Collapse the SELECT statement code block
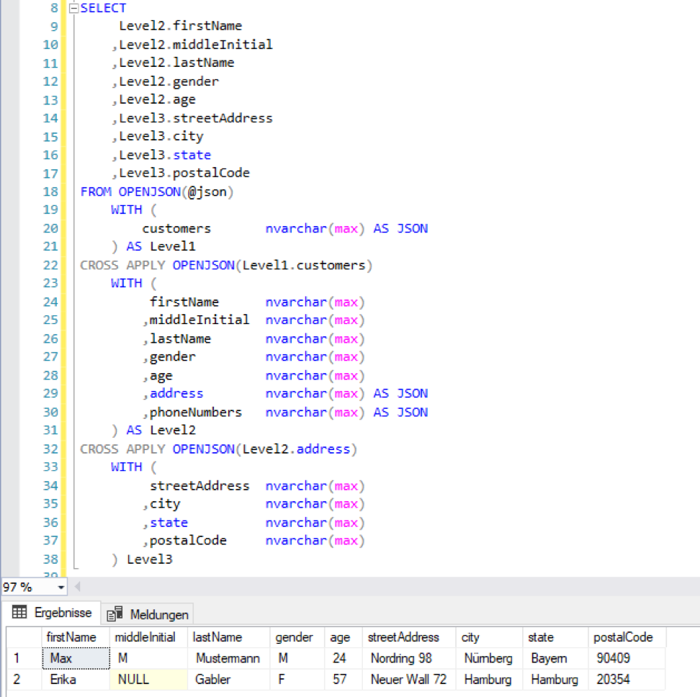Image resolution: width=700 pixels, height=697 pixels. tap(73, 9)
